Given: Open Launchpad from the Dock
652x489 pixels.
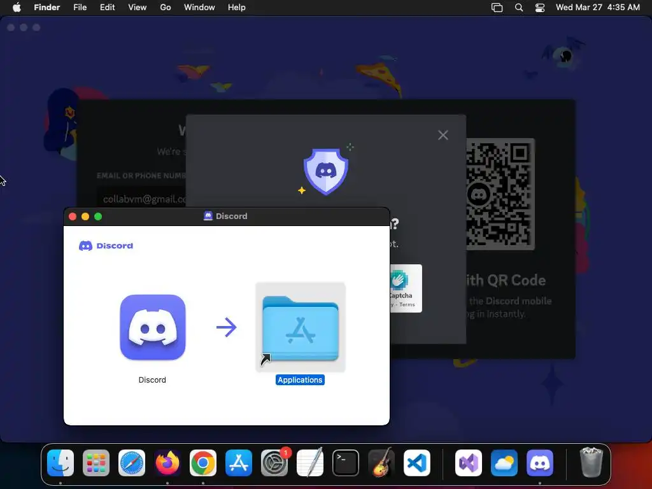Looking at the screenshot, I should coord(96,463).
